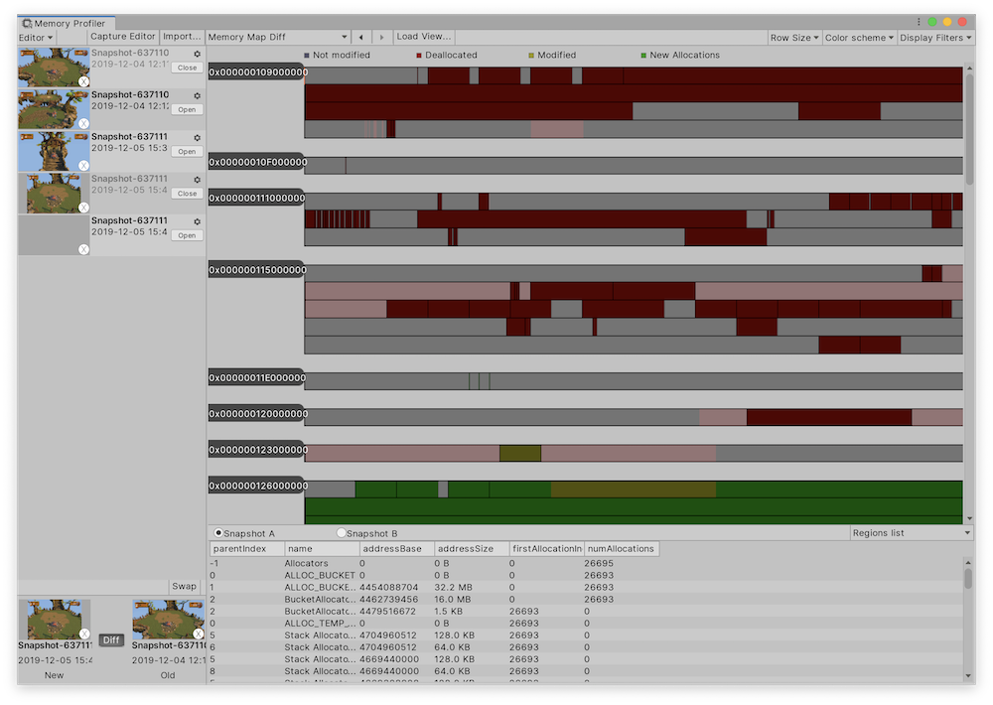The width and height of the screenshot is (993, 705).
Task: Remove the second snapshot via its X badge
Action: click(83, 122)
